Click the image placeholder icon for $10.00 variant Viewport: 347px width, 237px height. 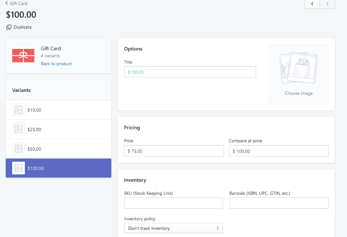click(18, 110)
